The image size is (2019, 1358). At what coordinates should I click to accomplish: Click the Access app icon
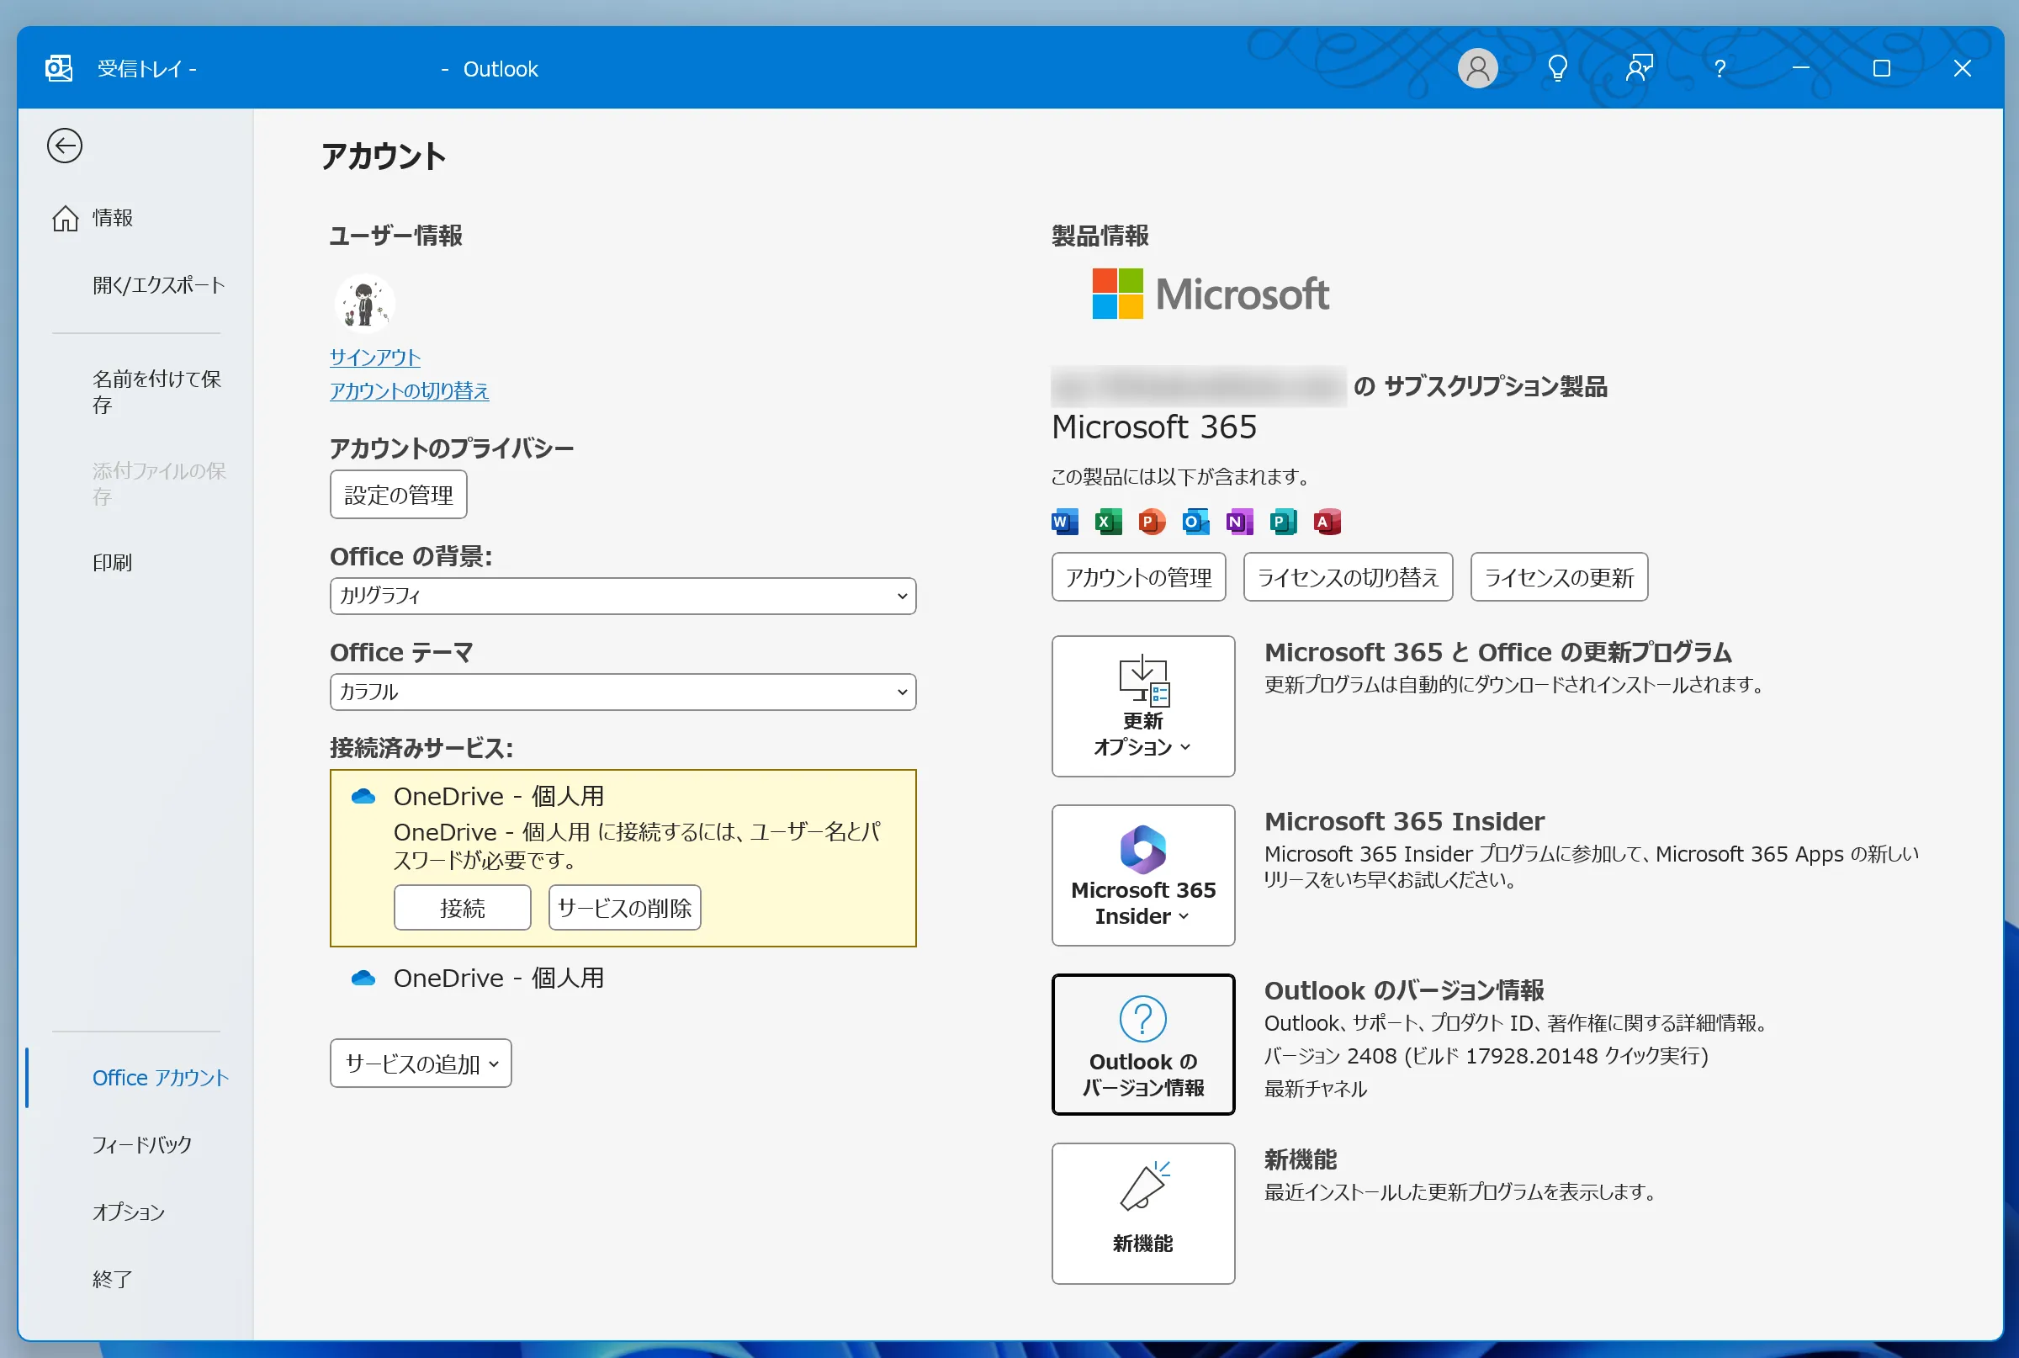1327,522
